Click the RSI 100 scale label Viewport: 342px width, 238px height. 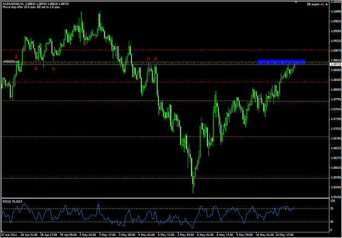pyautogui.click(x=332, y=201)
